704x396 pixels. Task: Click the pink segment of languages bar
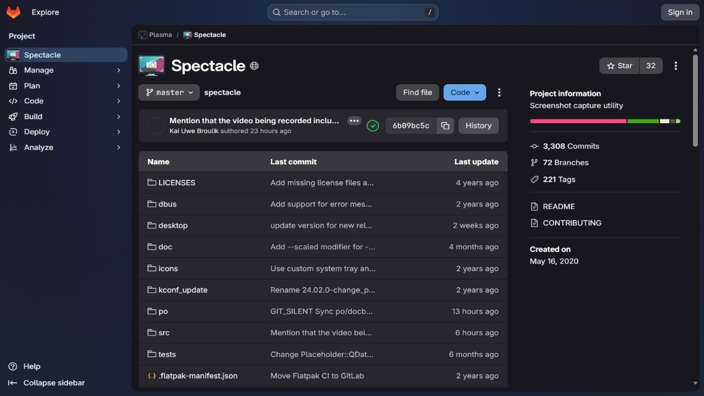tap(578, 121)
